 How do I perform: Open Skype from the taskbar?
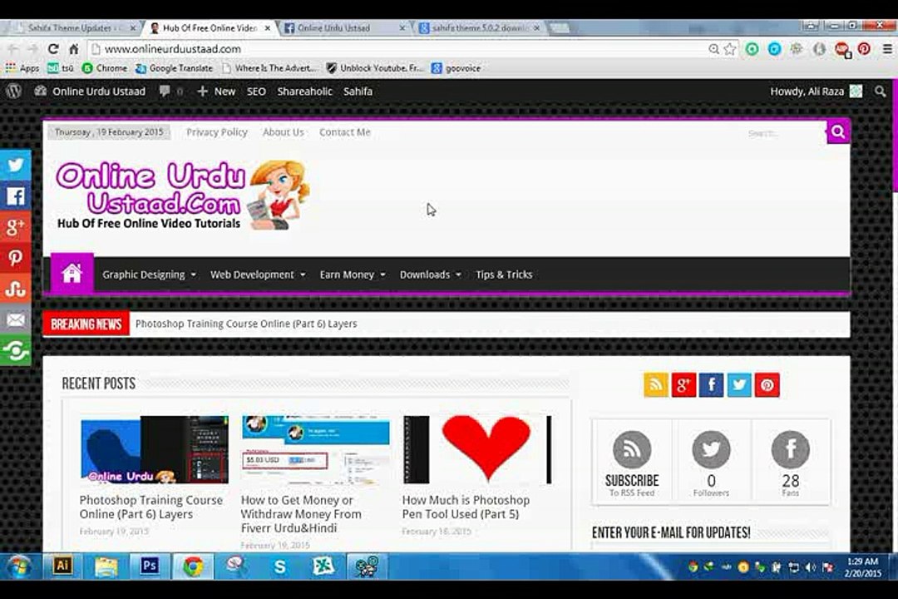click(279, 567)
